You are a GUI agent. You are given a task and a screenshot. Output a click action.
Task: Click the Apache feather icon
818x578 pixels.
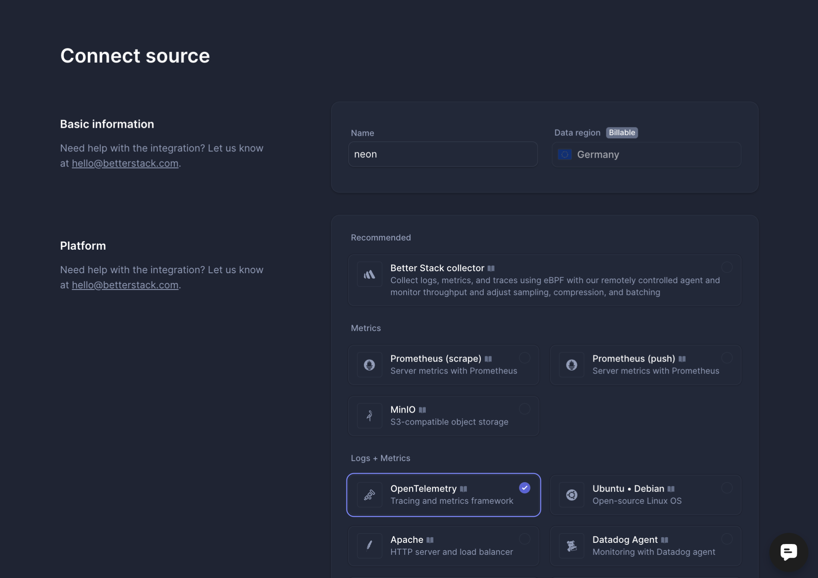coord(369,546)
